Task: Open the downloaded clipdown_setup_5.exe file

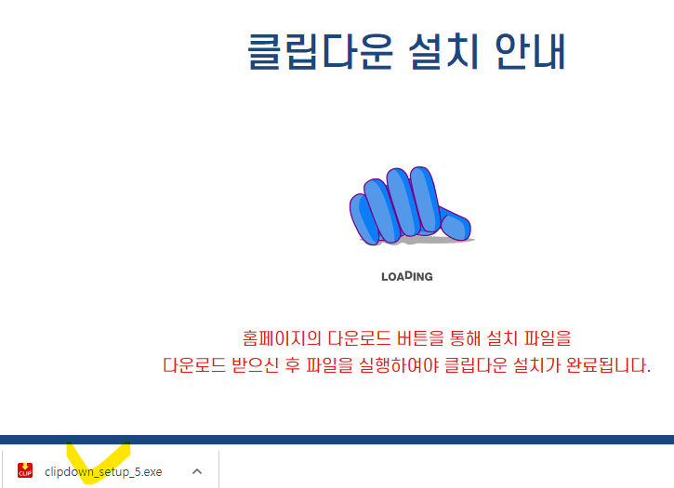Action: pyautogui.click(x=103, y=472)
